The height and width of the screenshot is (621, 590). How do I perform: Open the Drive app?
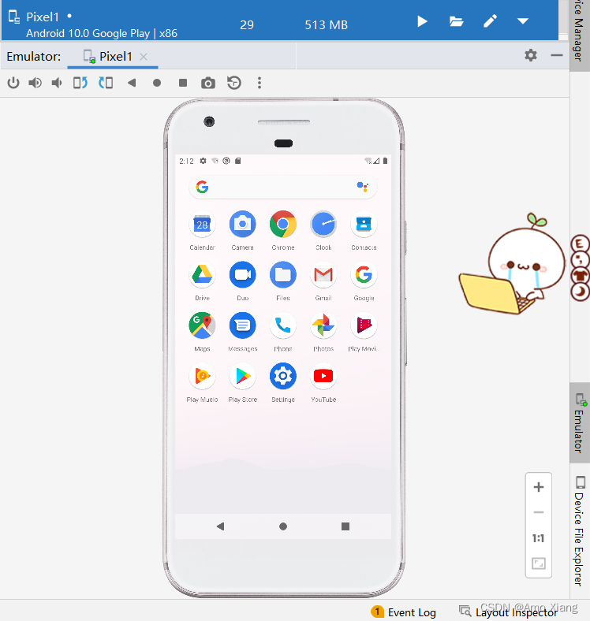point(202,281)
